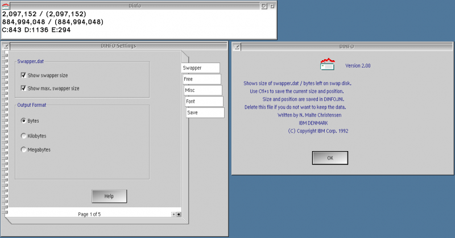Switch to the Free notebook tab
The width and height of the screenshot is (455, 238).
tap(202, 79)
